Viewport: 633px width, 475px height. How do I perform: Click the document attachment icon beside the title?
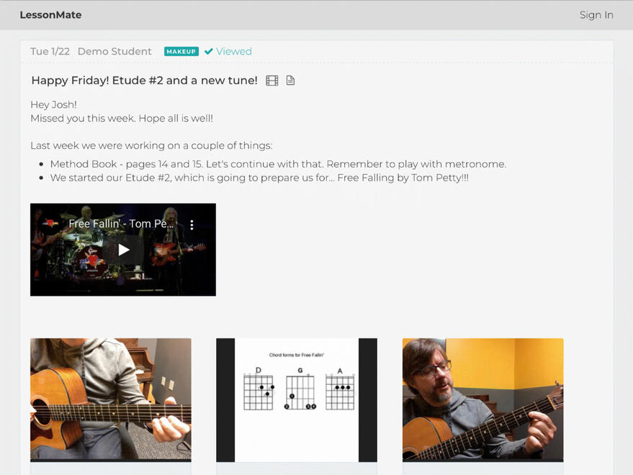[x=290, y=81]
